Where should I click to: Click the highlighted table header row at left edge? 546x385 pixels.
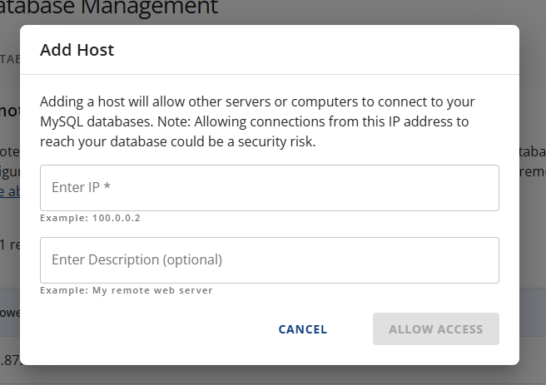coord(9,313)
